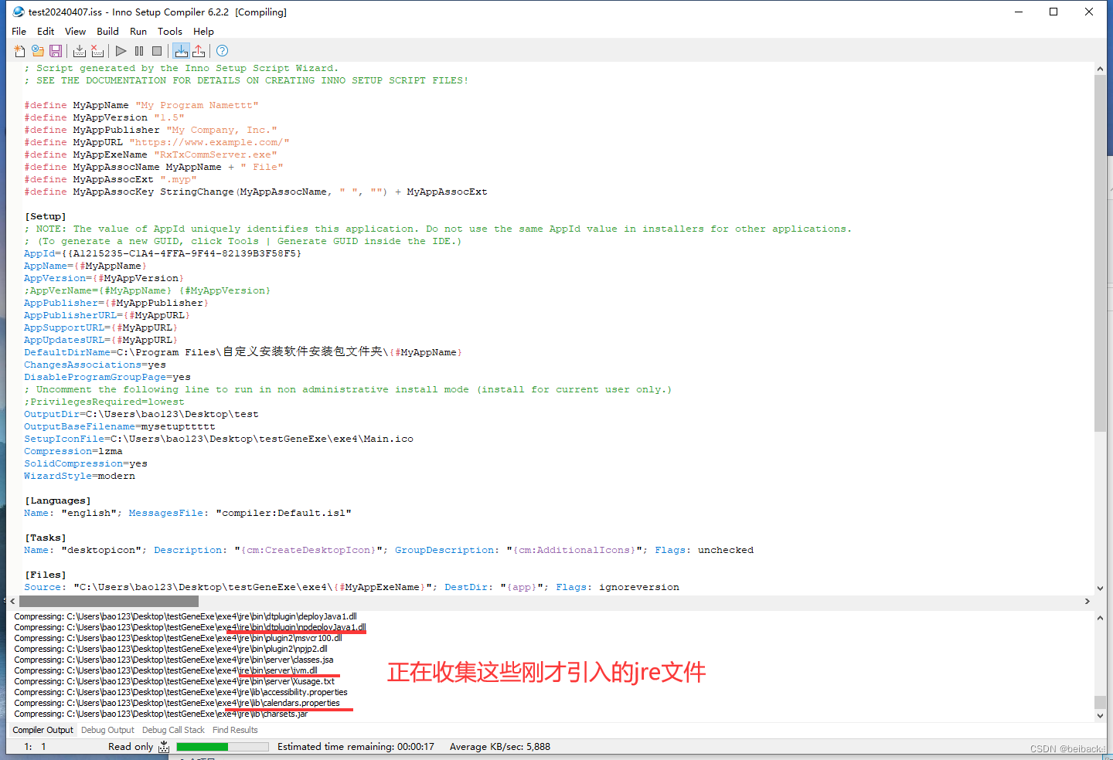Click the ChangesAssociations=yes line
Screen dimensions: 1113x760
click(95, 365)
